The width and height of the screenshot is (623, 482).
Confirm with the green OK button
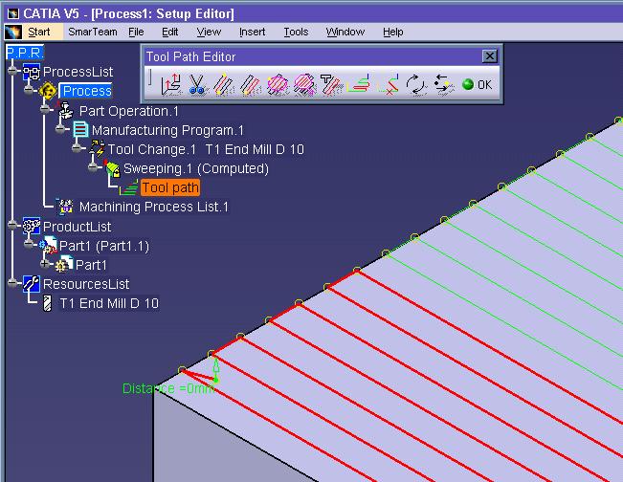click(x=478, y=84)
